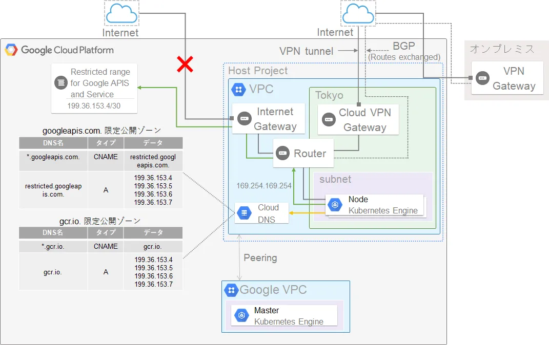Click type 'A' in the gcr.io. row
Image resolution: width=549 pixels, height=345 pixels.
pyautogui.click(x=106, y=272)
